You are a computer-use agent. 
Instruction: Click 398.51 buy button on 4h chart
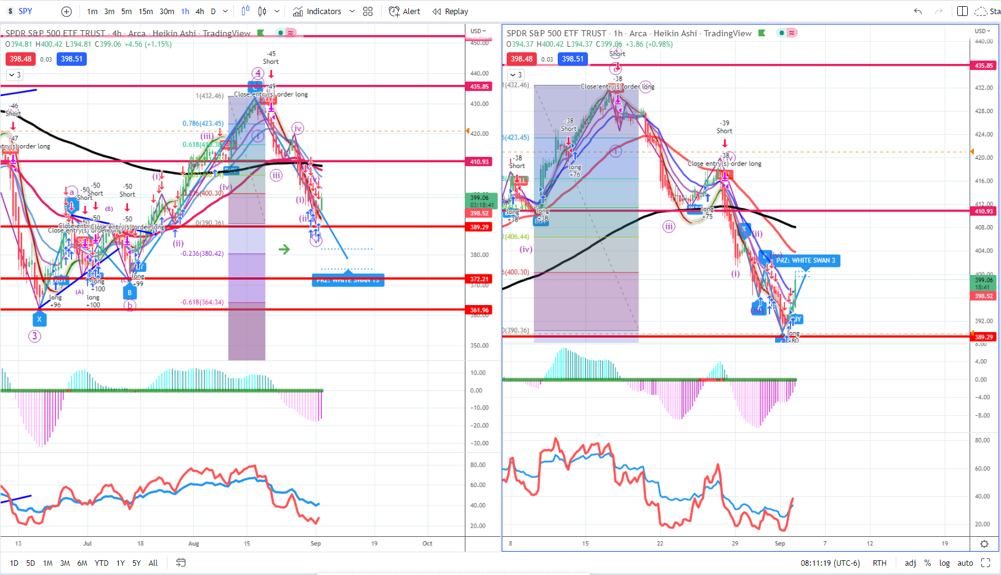pyautogui.click(x=71, y=59)
